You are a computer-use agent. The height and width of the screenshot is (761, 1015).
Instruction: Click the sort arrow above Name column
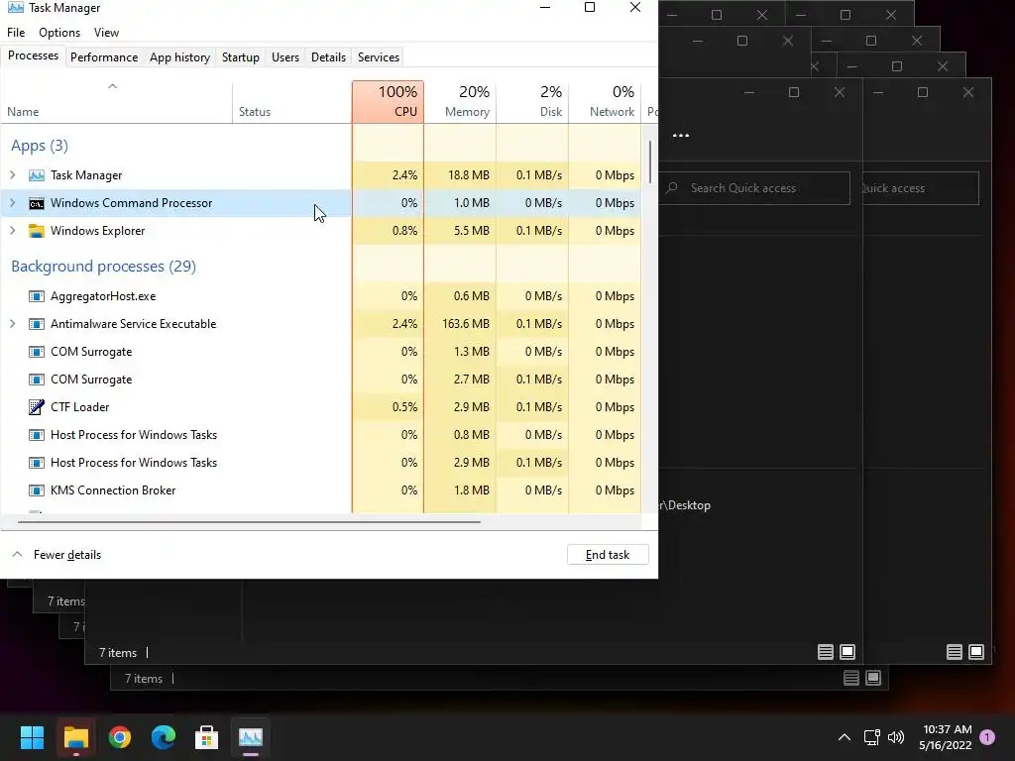coord(112,86)
